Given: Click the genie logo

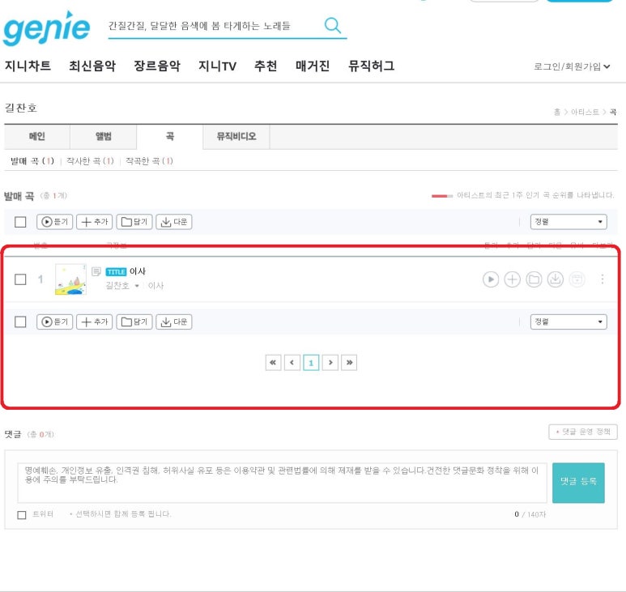Looking at the screenshot, I should tap(47, 28).
